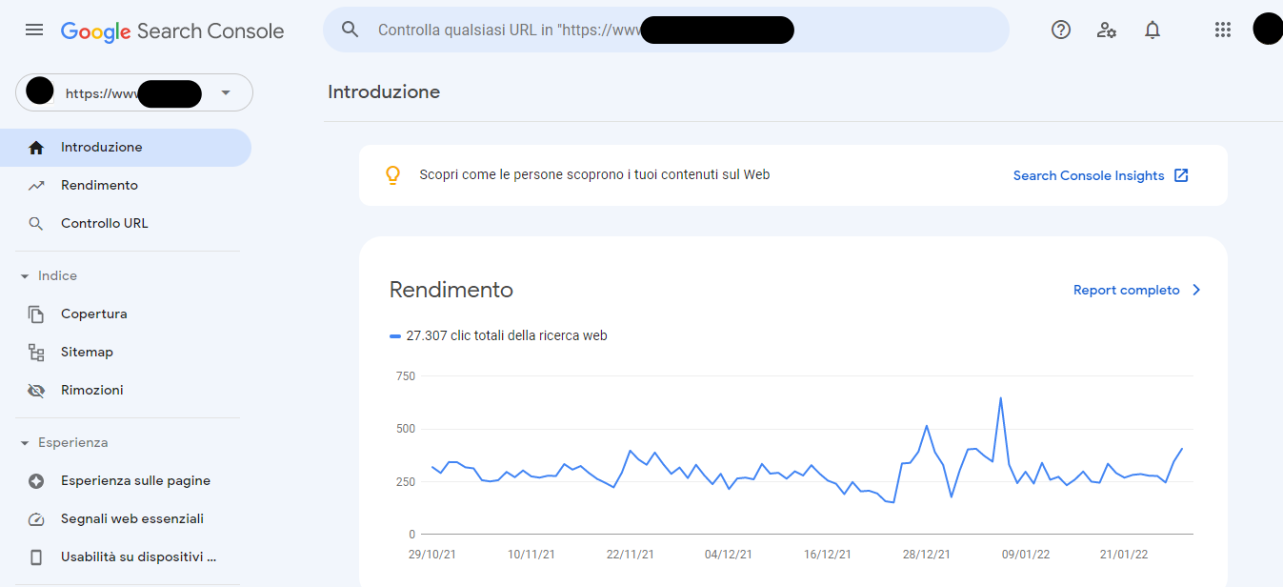Click the Help question mark icon
1283x587 pixels.
click(x=1060, y=30)
